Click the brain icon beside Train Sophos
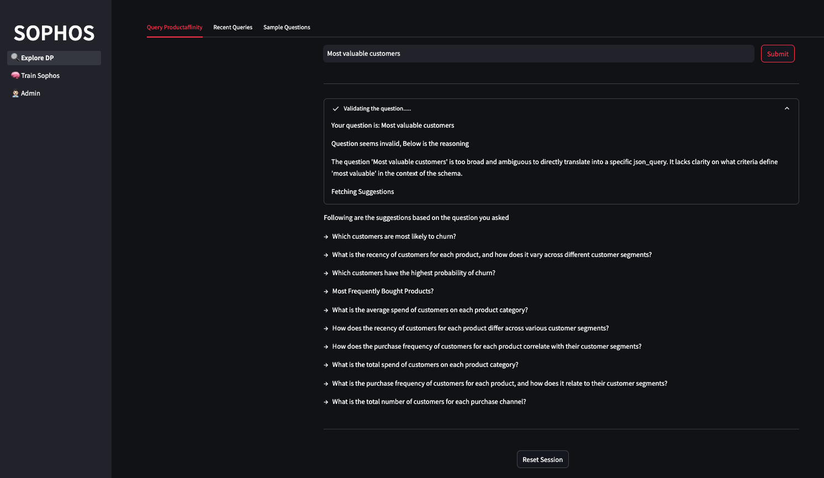This screenshot has width=824, height=478. tap(15, 75)
